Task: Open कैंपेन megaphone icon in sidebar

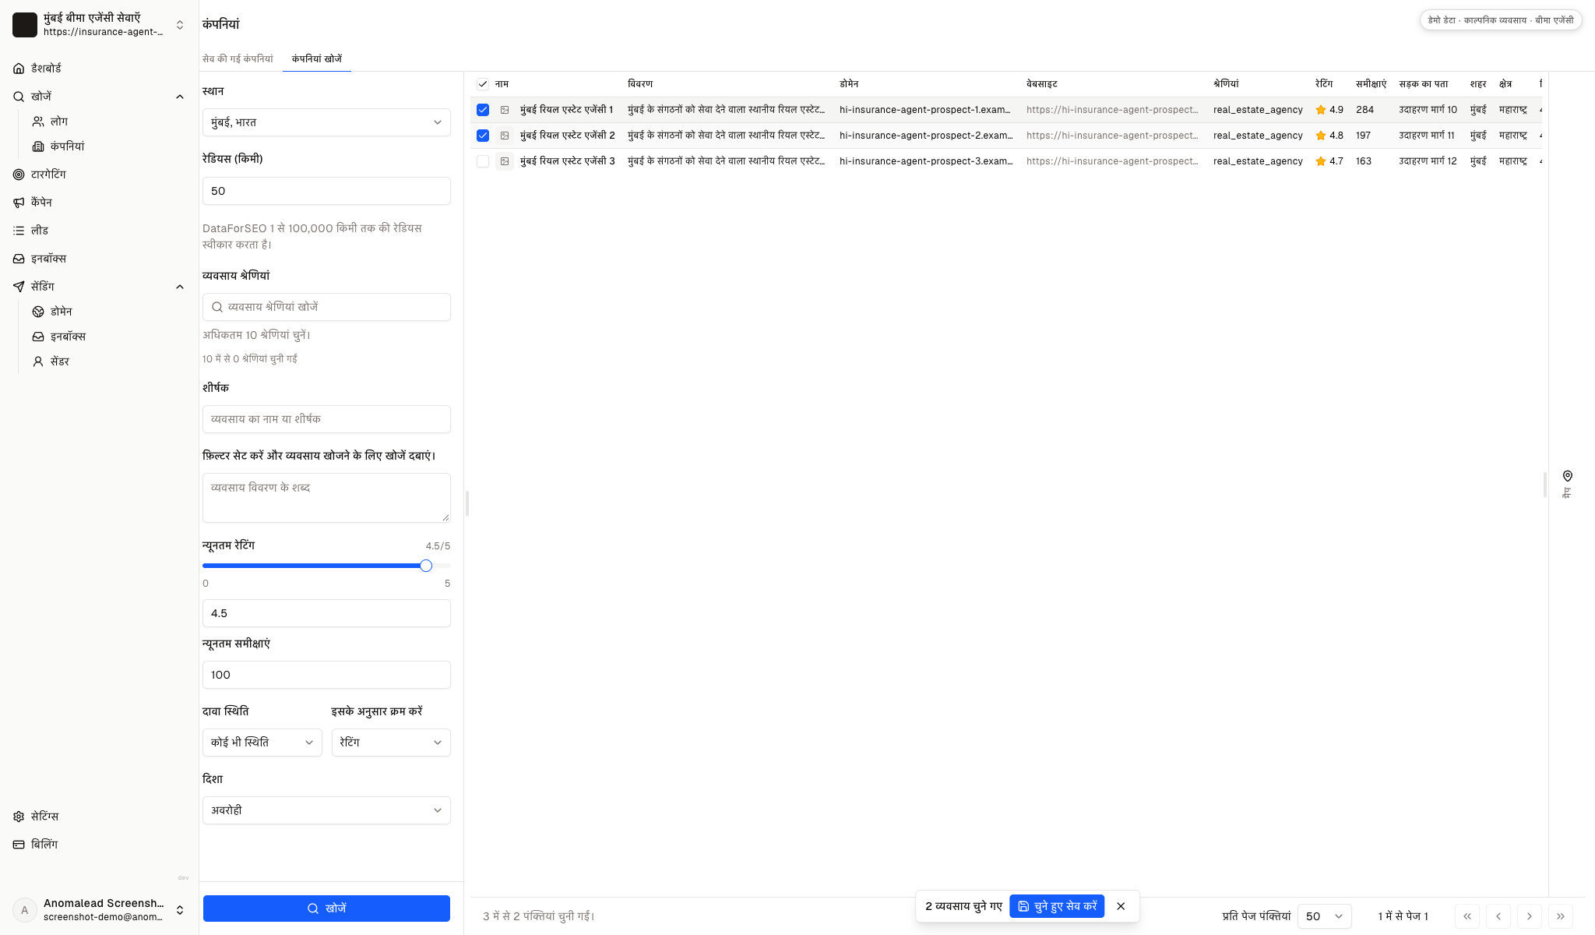Action: pyautogui.click(x=19, y=203)
